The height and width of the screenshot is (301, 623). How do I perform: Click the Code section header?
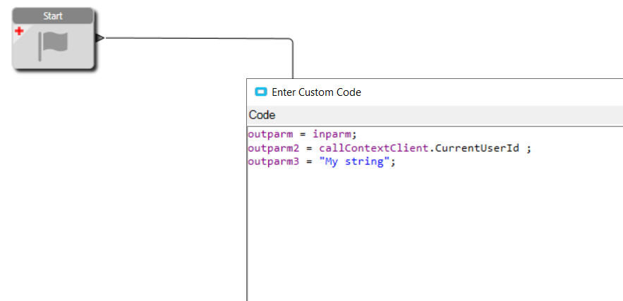tap(435, 116)
